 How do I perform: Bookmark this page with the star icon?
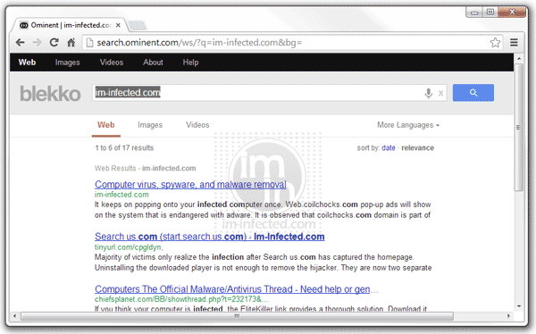pyautogui.click(x=495, y=43)
